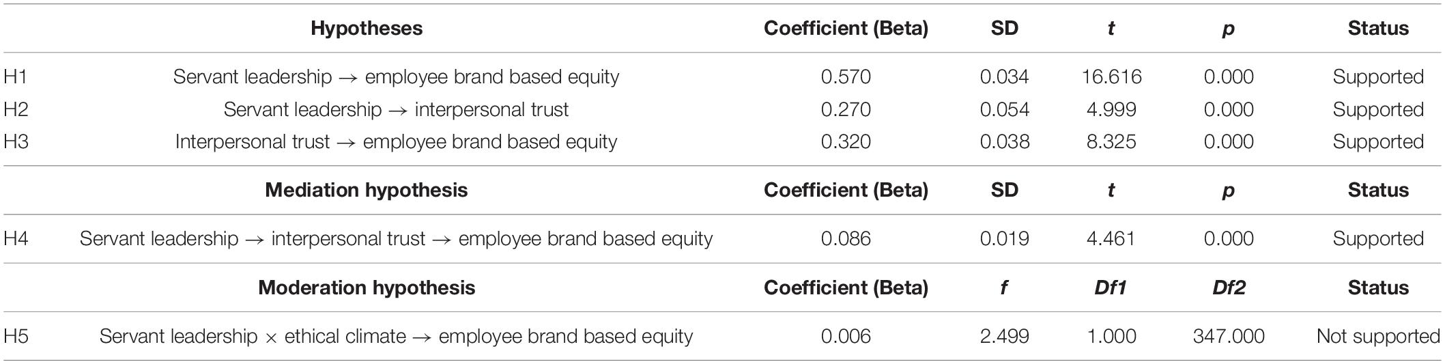Image resolution: width=1445 pixels, height=364 pixels.
Task: Click the Hypotheses column header
Action: 367,28
